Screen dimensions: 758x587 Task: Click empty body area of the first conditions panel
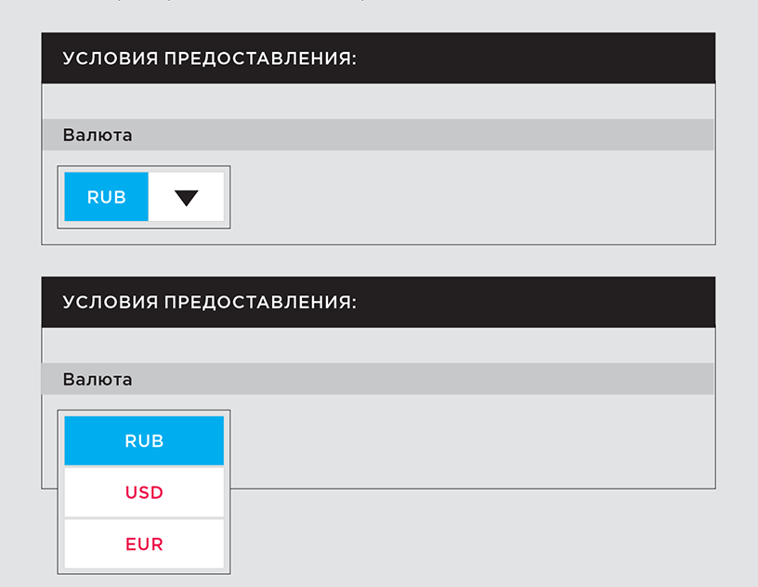[459, 198]
